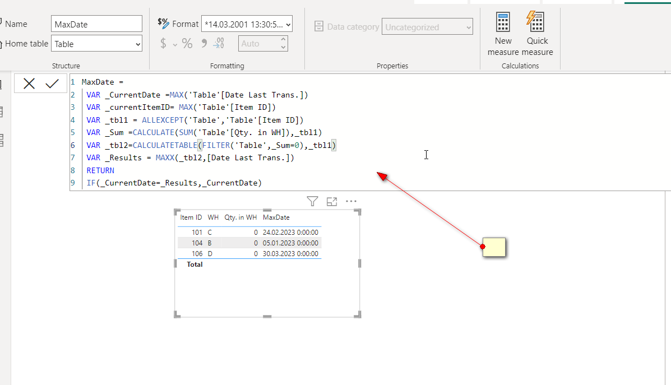Click the RETURN keyword in the formula
The width and height of the screenshot is (671, 385).
point(100,170)
